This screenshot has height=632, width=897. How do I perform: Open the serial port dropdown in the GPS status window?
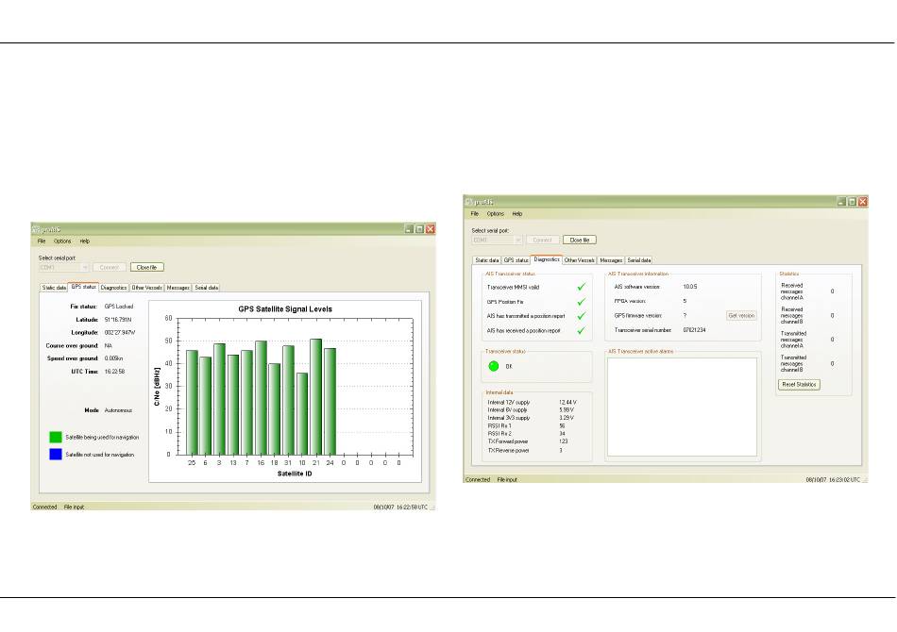(85, 267)
